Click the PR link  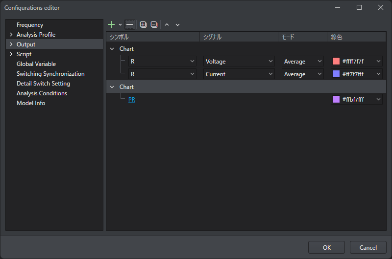[x=132, y=100]
